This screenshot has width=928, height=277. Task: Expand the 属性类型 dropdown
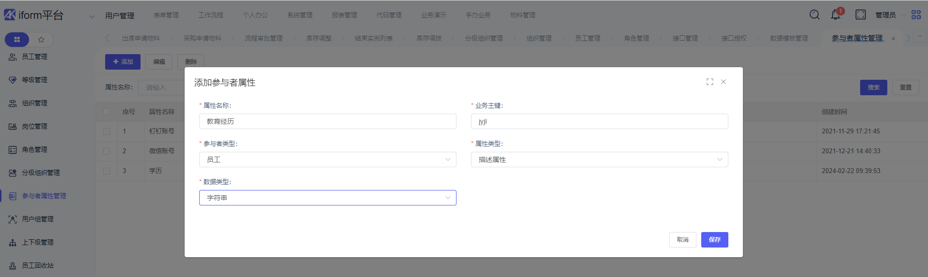click(x=599, y=160)
